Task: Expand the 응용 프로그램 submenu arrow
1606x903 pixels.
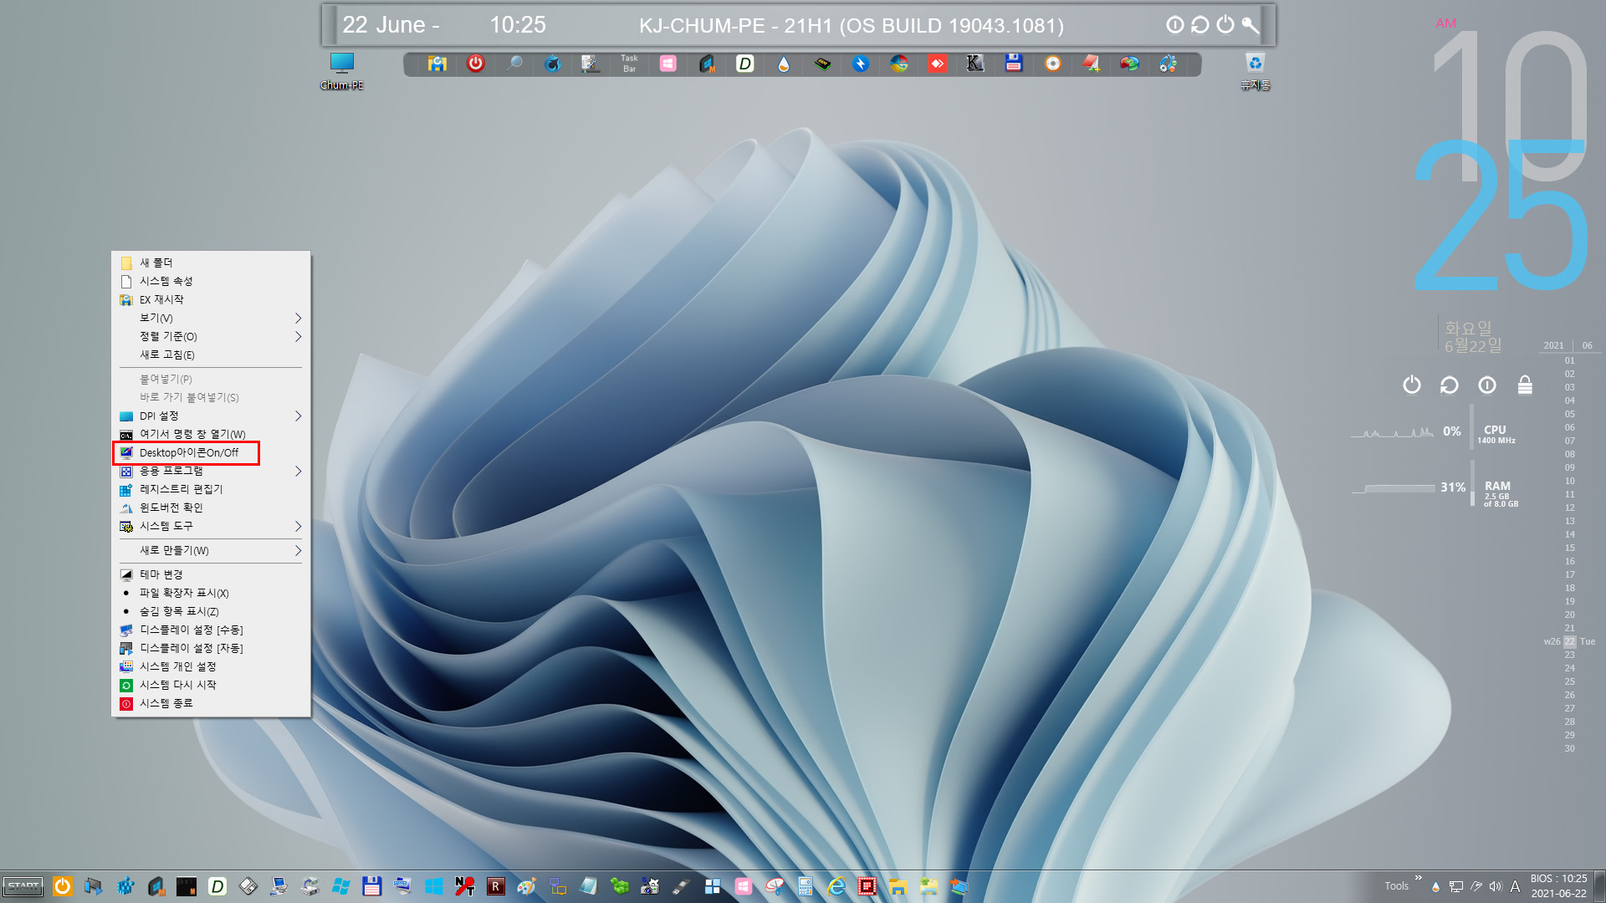Action: (x=298, y=471)
